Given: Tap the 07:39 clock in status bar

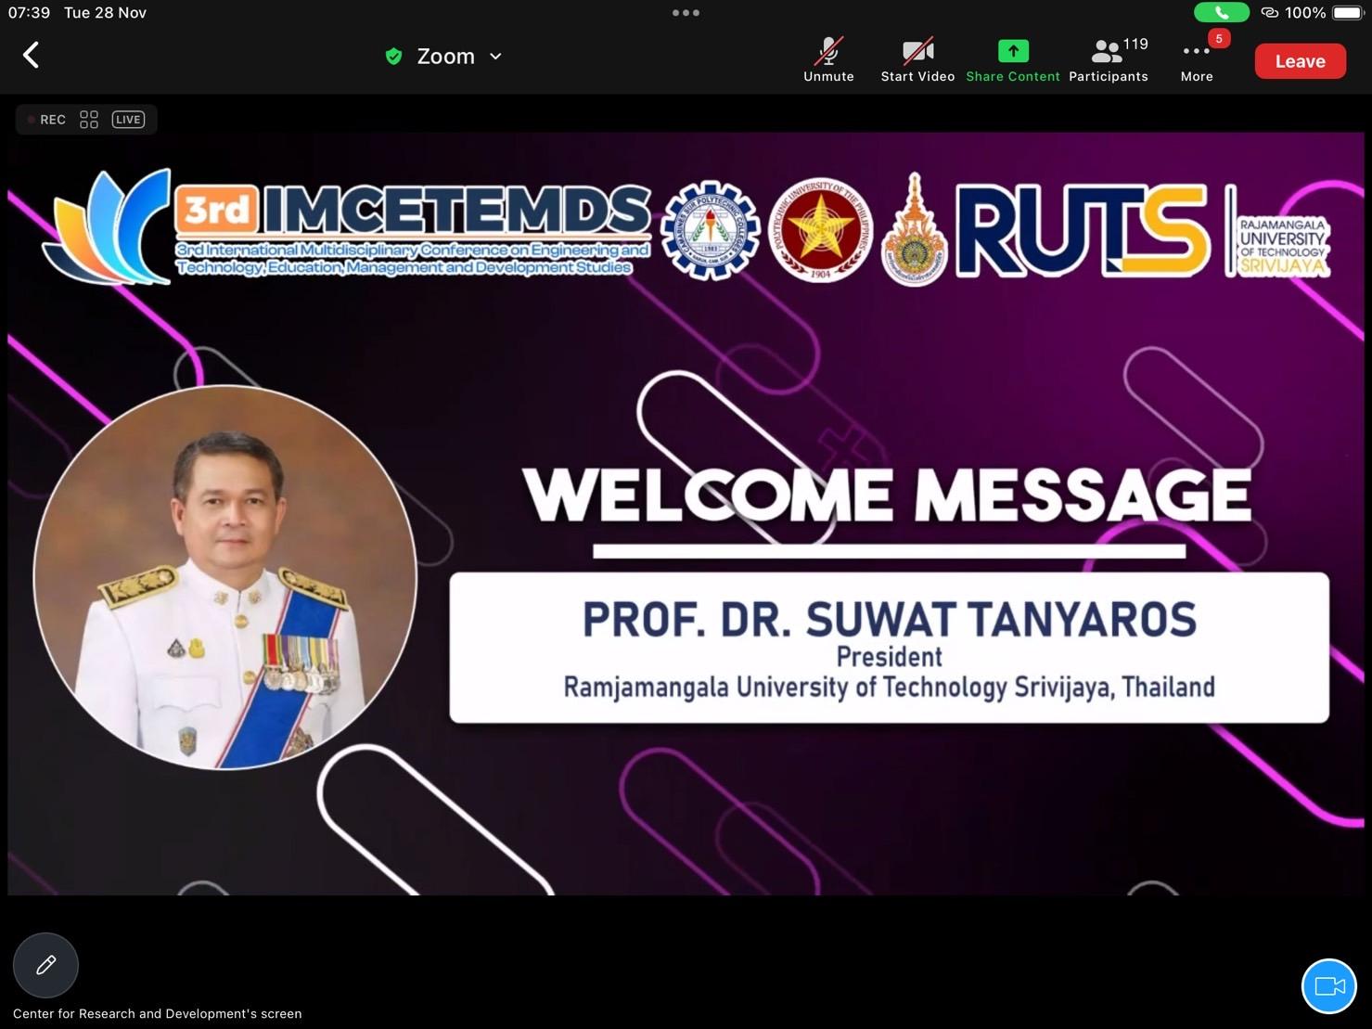Looking at the screenshot, I should coord(29,13).
